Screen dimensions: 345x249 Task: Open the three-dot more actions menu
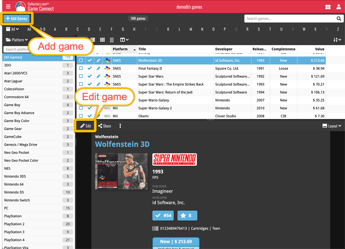tap(120, 126)
